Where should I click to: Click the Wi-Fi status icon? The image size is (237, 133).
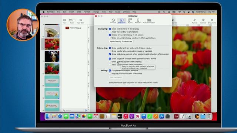tap(180, 12)
